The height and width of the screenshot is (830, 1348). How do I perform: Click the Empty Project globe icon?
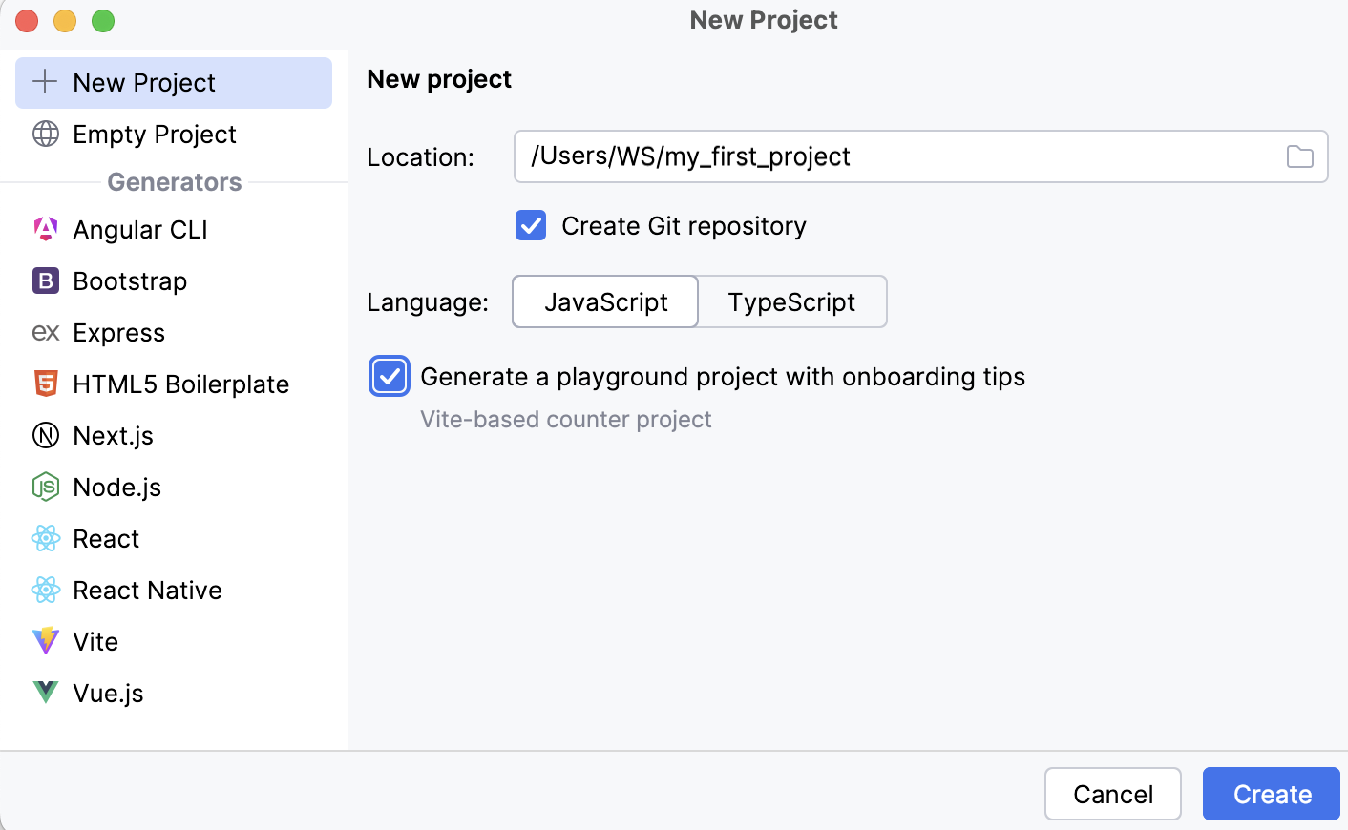click(45, 134)
